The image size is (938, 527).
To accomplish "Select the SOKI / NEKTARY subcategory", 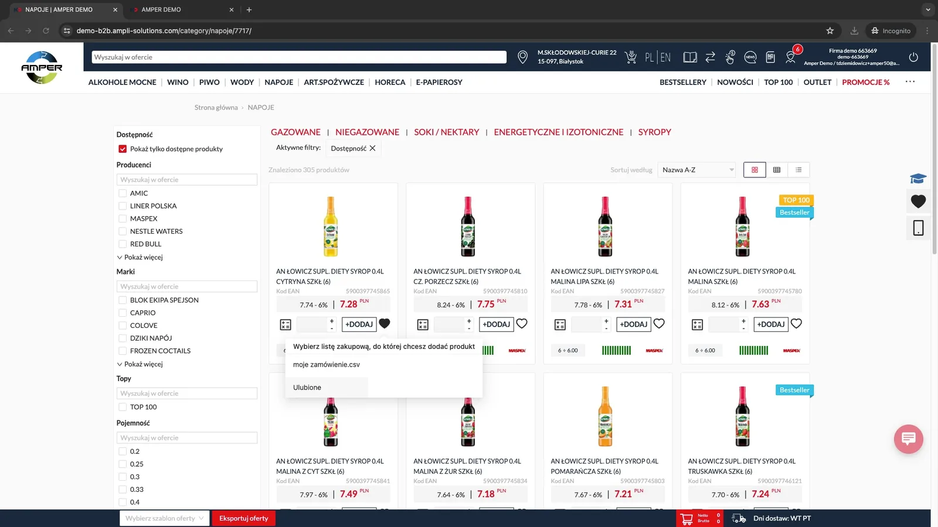I will click(446, 132).
